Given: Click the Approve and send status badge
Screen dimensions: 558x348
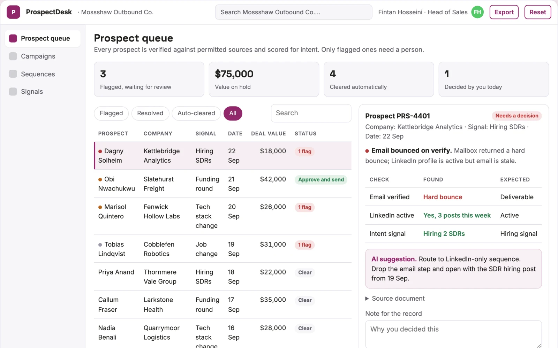Looking at the screenshot, I should (x=321, y=180).
